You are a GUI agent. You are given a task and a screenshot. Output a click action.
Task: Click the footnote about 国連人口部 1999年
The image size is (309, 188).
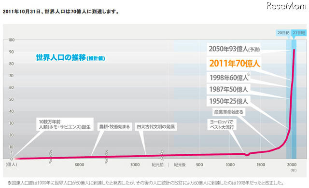[x=146, y=183]
